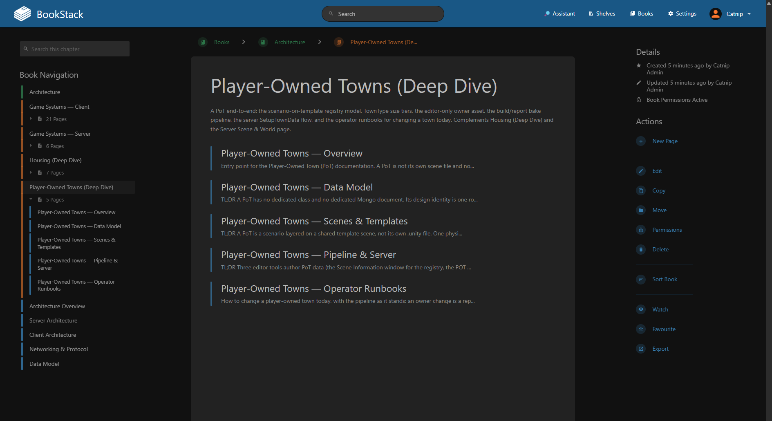Image resolution: width=772 pixels, height=421 pixels.
Task: Open sidebar page Pipeline & Server
Action: (x=78, y=264)
